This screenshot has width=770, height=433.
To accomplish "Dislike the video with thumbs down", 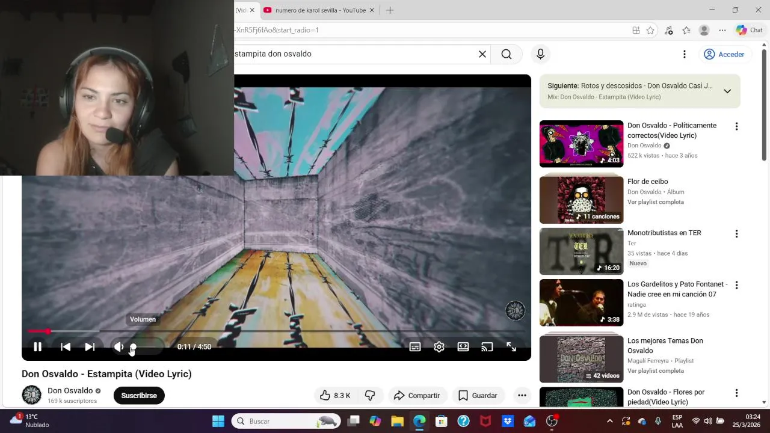I will 370,396.
